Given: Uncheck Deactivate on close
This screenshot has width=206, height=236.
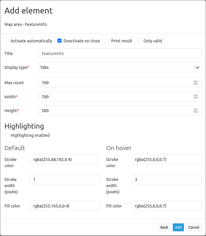Looking at the screenshot, I should pos(59,41).
